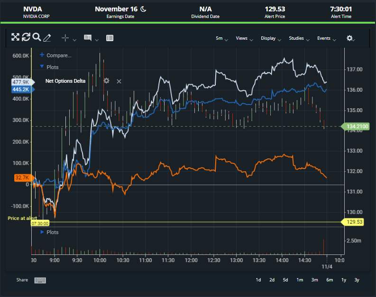Activate the crosshair tool
This screenshot has width=376, height=297.
tap(65, 38)
